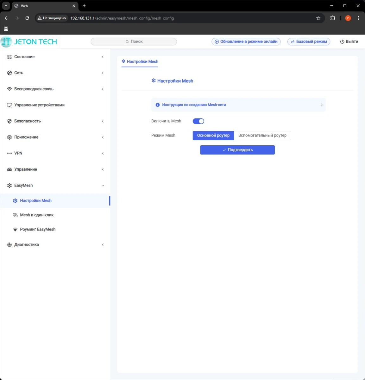This screenshot has height=380, width=365.
Task: Click the radar icon beside Диагностика
Action: (9, 245)
